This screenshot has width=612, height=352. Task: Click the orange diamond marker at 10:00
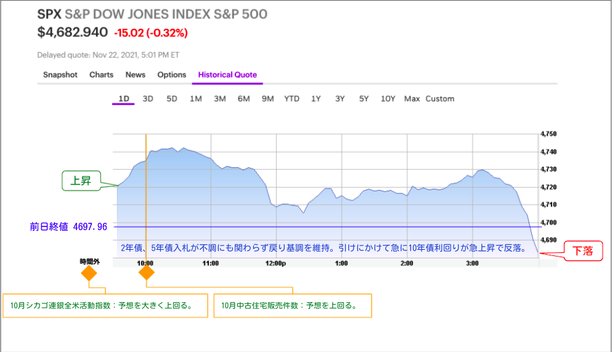146,272
